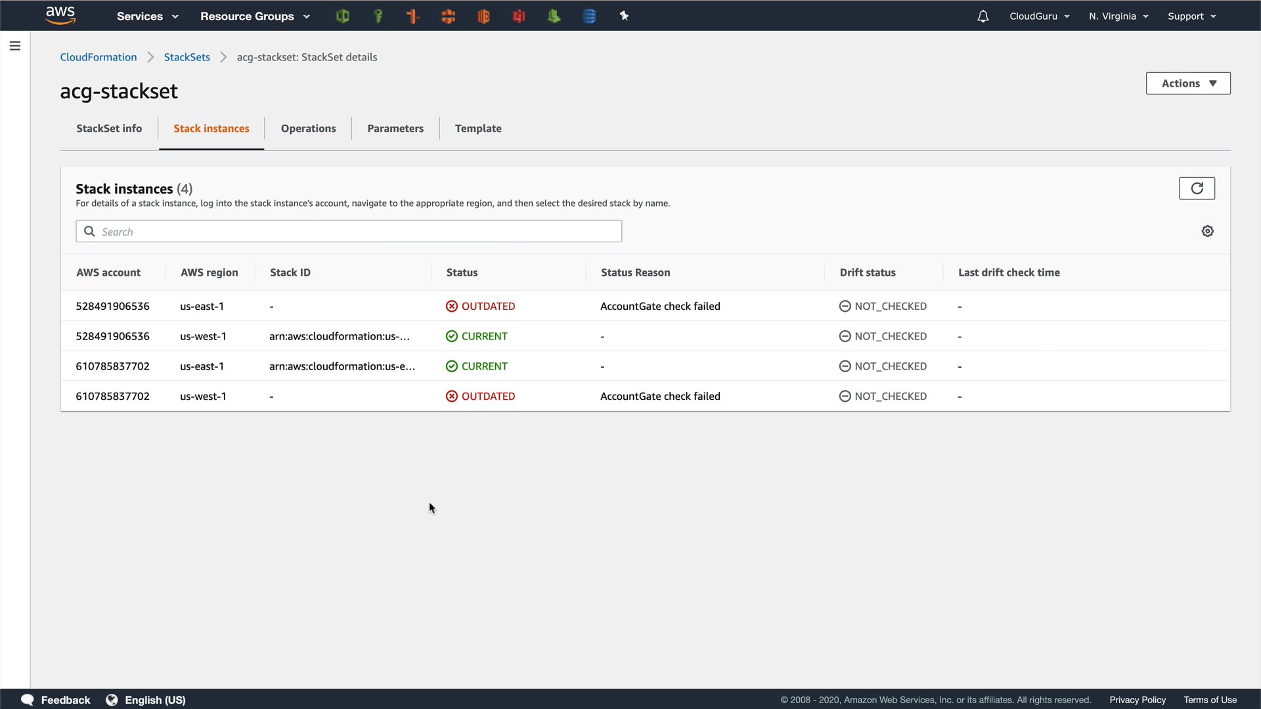Open the CloudFormation breadcrumb link
The width and height of the screenshot is (1261, 709).
pos(99,57)
